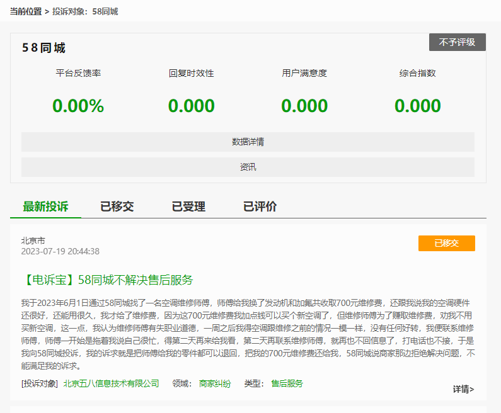The width and height of the screenshot is (501, 413).
Task: Open the 数据详情 section
Action: point(248,142)
